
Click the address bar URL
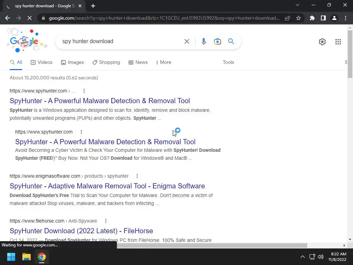[164, 18]
